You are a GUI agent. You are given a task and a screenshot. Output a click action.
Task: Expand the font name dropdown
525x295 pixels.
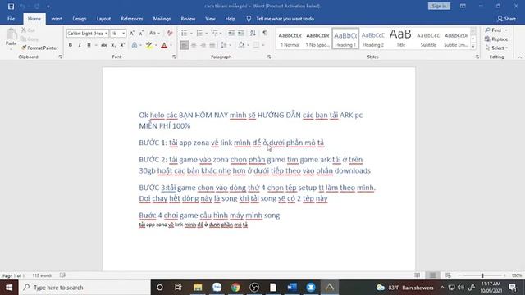click(106, 34)
